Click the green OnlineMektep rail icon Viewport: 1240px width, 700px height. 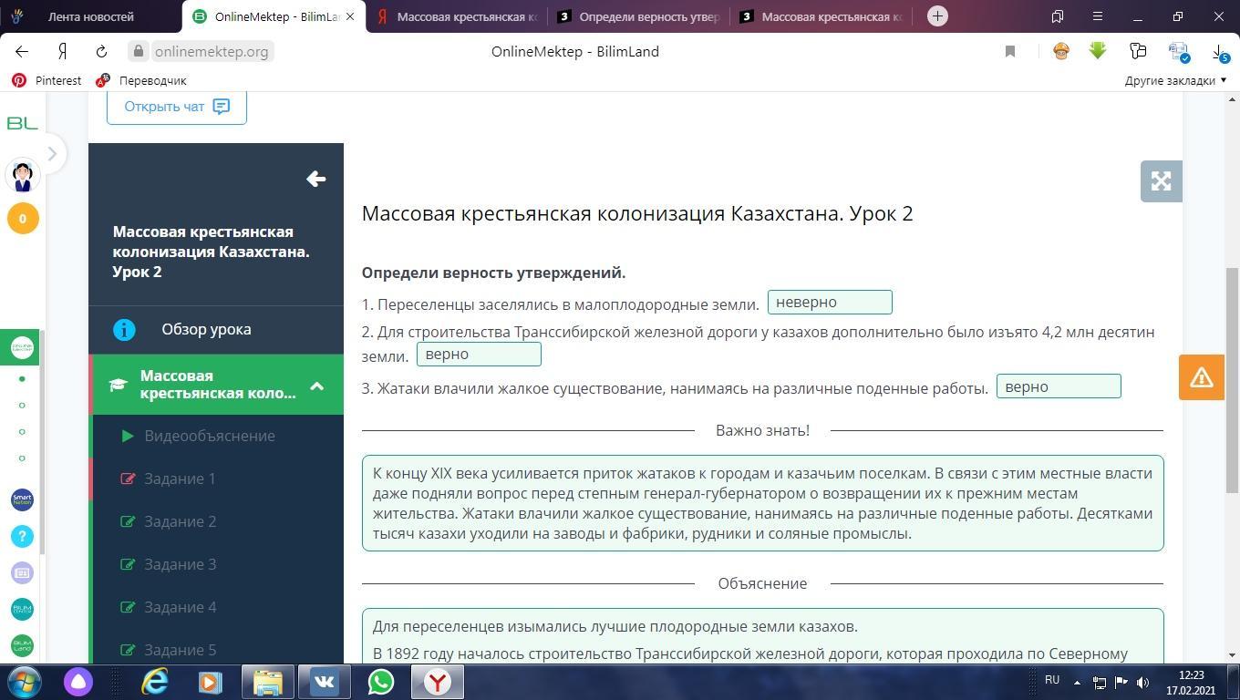pos(22,347)
